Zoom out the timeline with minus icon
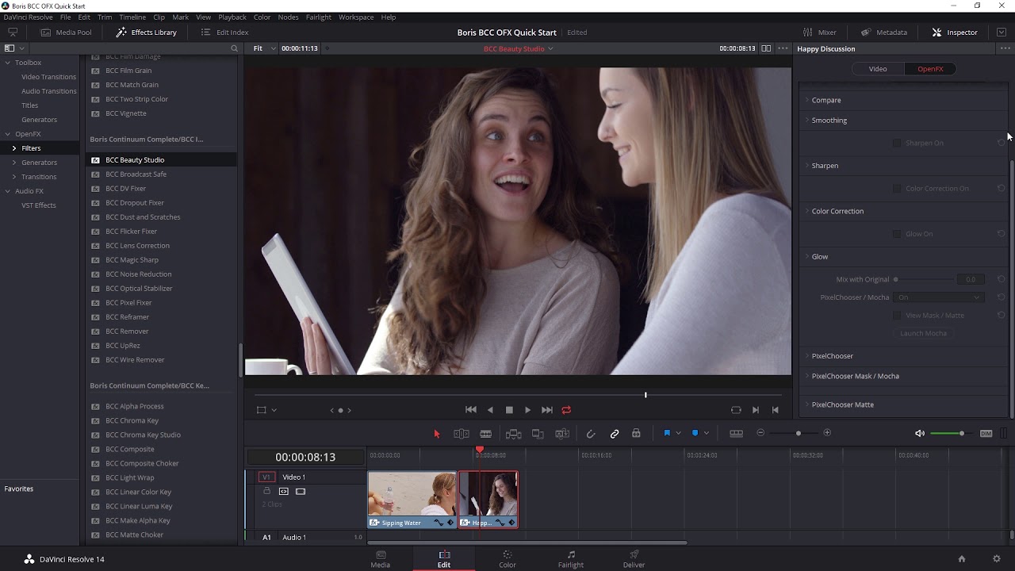 click(x=760, y=433)
